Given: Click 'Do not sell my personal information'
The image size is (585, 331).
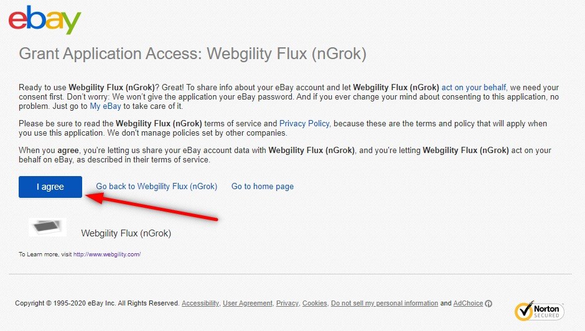Looking at the screenshot, I should [x=384, y=303].
